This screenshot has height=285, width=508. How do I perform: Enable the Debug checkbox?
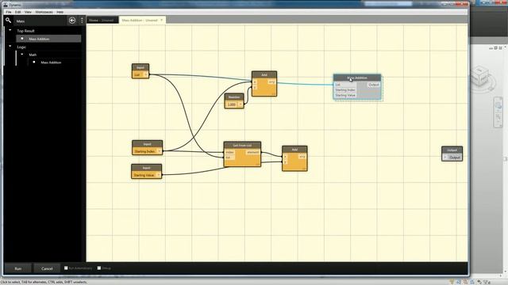pos(99,268)
